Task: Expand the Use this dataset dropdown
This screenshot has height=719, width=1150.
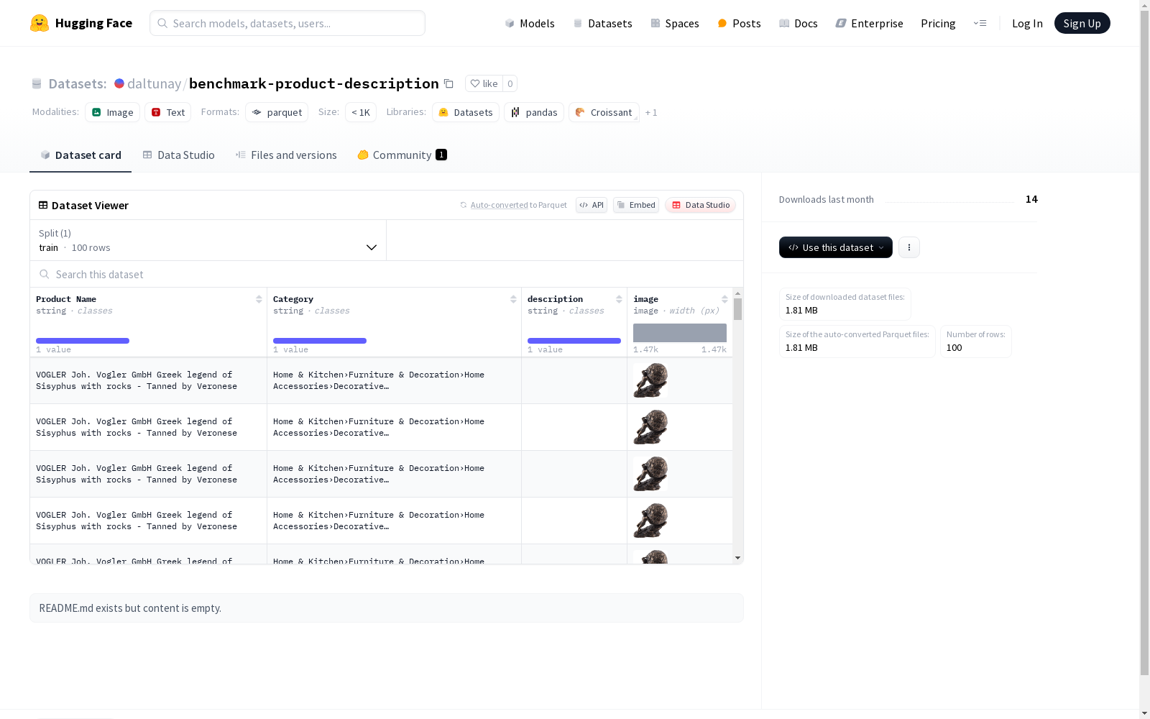Action: pos(836,247)
